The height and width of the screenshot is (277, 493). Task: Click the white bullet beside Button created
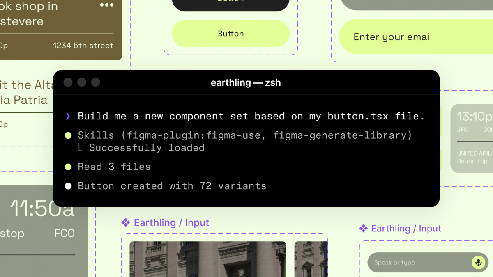(x=68, y=186)
